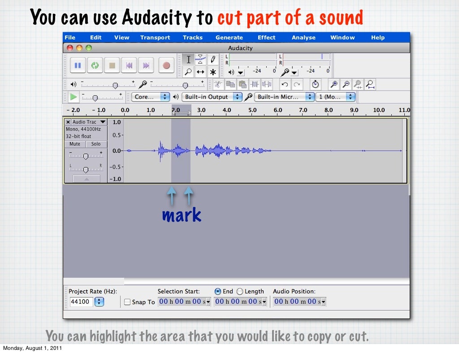Viewport: 459px width, 353px height.
Task: Select the End radio button
Action: click(218, 291)
